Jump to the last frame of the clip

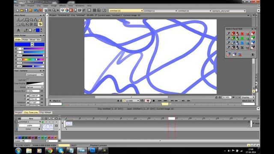[165, 101]
